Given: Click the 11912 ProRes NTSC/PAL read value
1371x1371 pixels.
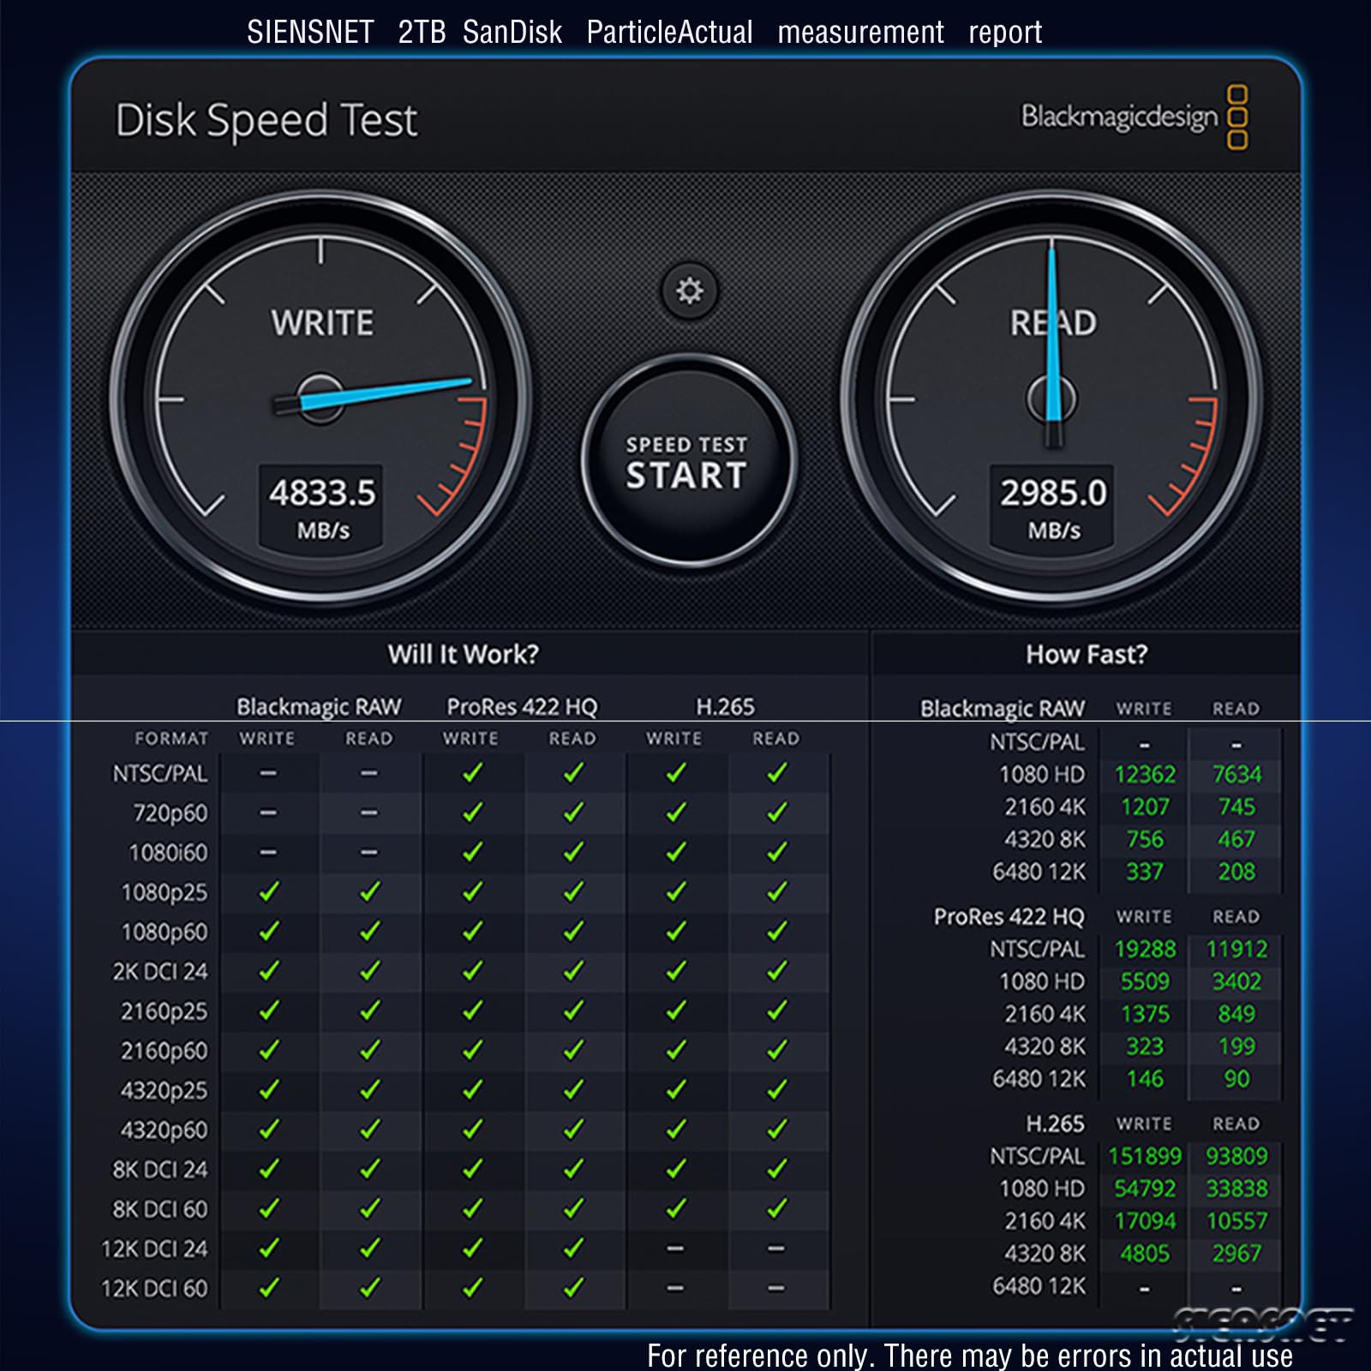Looking at the screenshot, I should (x=1236, y=949).
